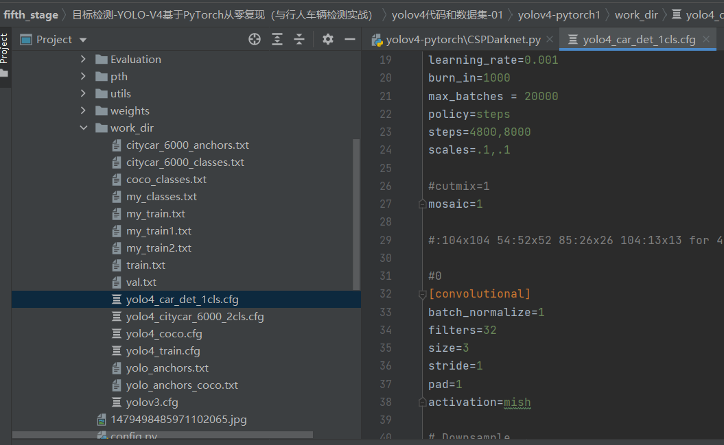Fold the convolutional block at line 32
The width and height of the screenshot is (724, 445).
(x=423, y=293)
